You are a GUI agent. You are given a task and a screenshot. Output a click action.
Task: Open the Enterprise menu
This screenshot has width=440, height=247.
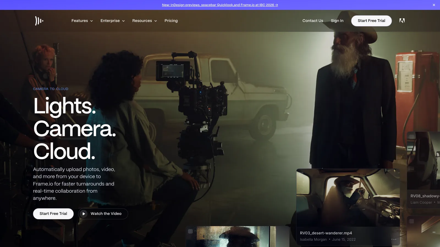113,21
